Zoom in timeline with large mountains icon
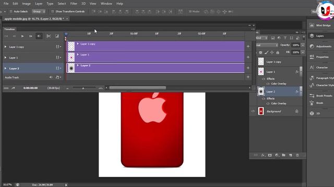Viewport: 334px width, 187px height. (x=101, y=88)
